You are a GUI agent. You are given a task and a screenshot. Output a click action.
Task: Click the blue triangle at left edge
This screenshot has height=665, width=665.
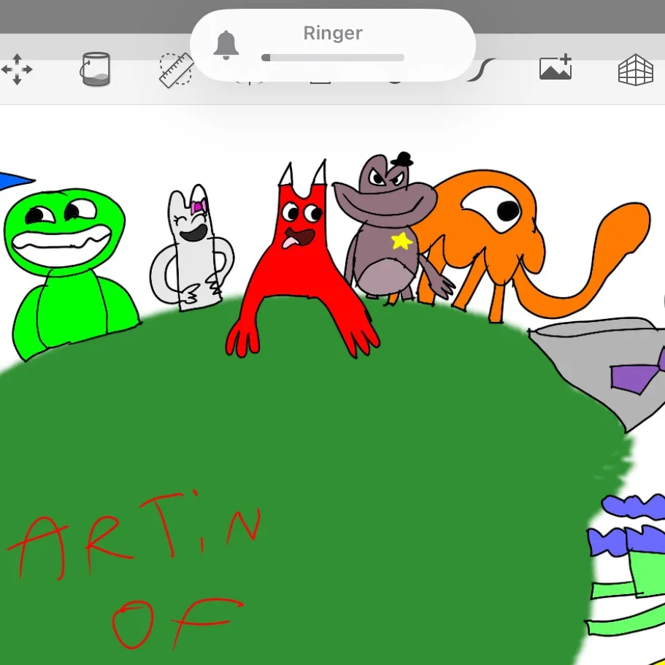point(13,179)
